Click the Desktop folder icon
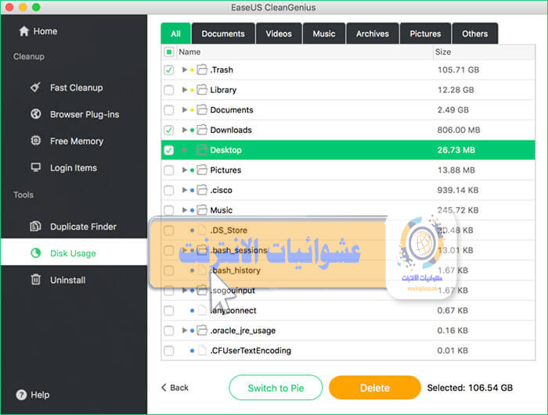 click(x=202, y=150)
